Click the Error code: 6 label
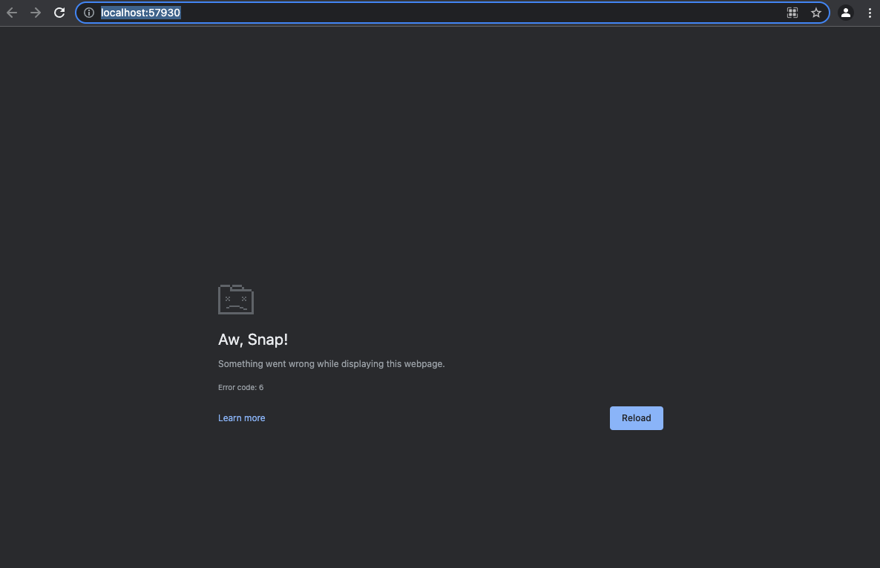Viewport: 880px width, 568px height. [x=240, y=386]
